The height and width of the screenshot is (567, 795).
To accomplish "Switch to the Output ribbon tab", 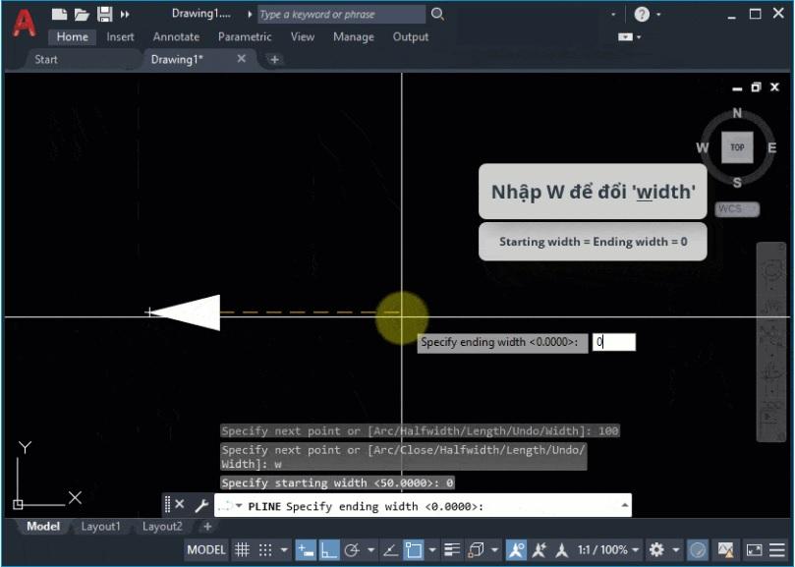I will [410, 36].
